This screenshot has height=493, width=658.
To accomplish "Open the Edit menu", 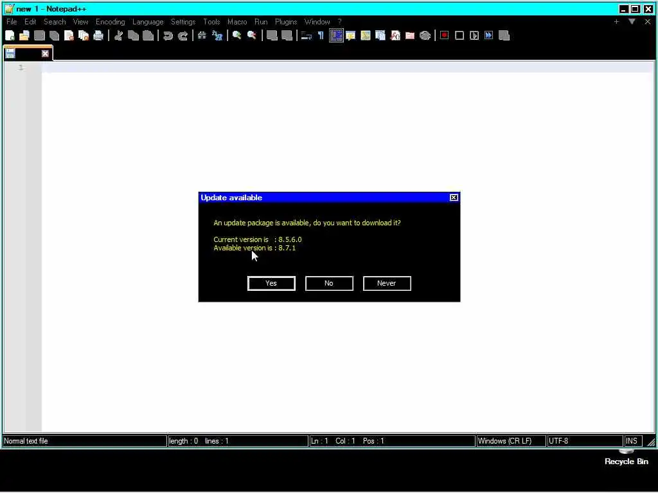I will click(x=30, y=22).
